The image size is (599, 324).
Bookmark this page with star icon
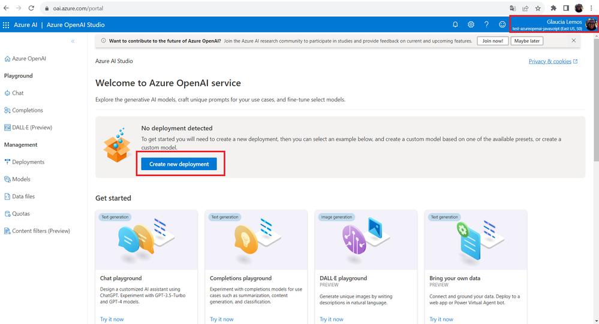pyautogui.click(x=538, y=8)
